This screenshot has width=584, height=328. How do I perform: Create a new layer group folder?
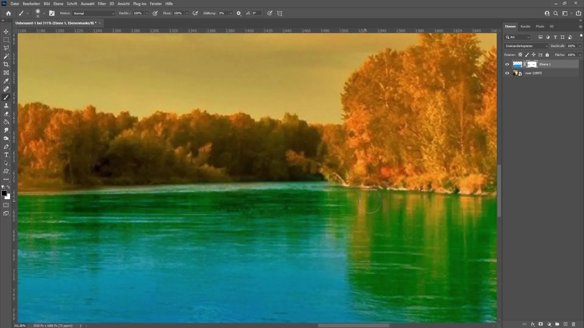tap(557, 324)
